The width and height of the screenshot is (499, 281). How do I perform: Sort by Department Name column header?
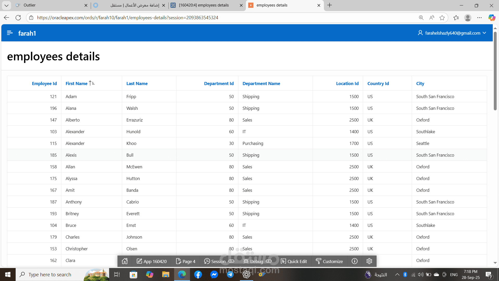[x=261, y=84]
